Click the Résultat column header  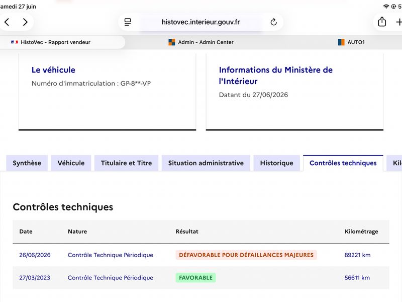187,232
